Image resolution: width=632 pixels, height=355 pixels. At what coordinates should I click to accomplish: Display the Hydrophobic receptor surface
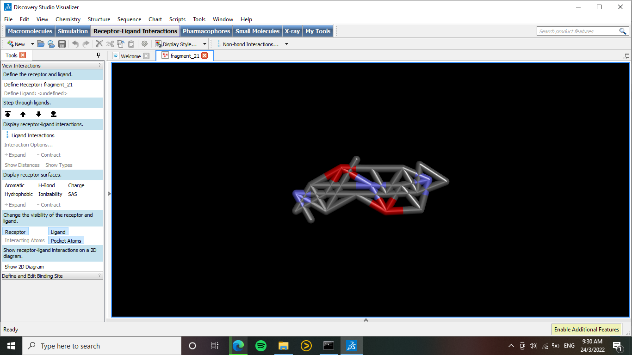(19, 194)
